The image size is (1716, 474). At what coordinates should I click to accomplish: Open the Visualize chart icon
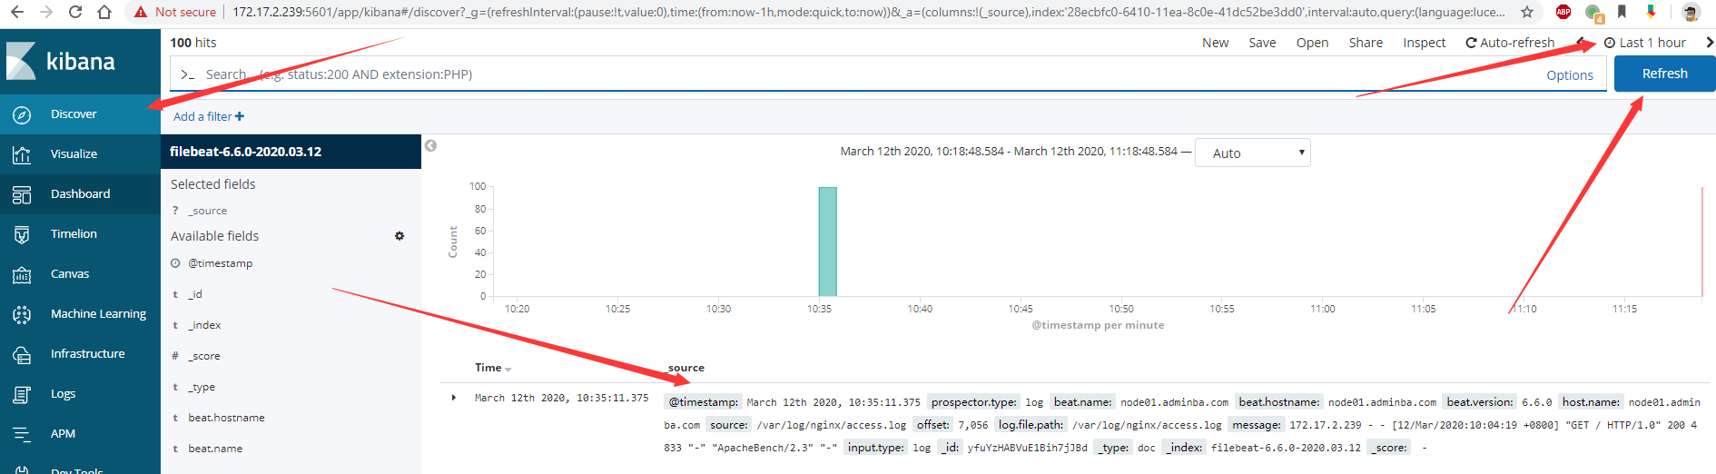point(22,154)
